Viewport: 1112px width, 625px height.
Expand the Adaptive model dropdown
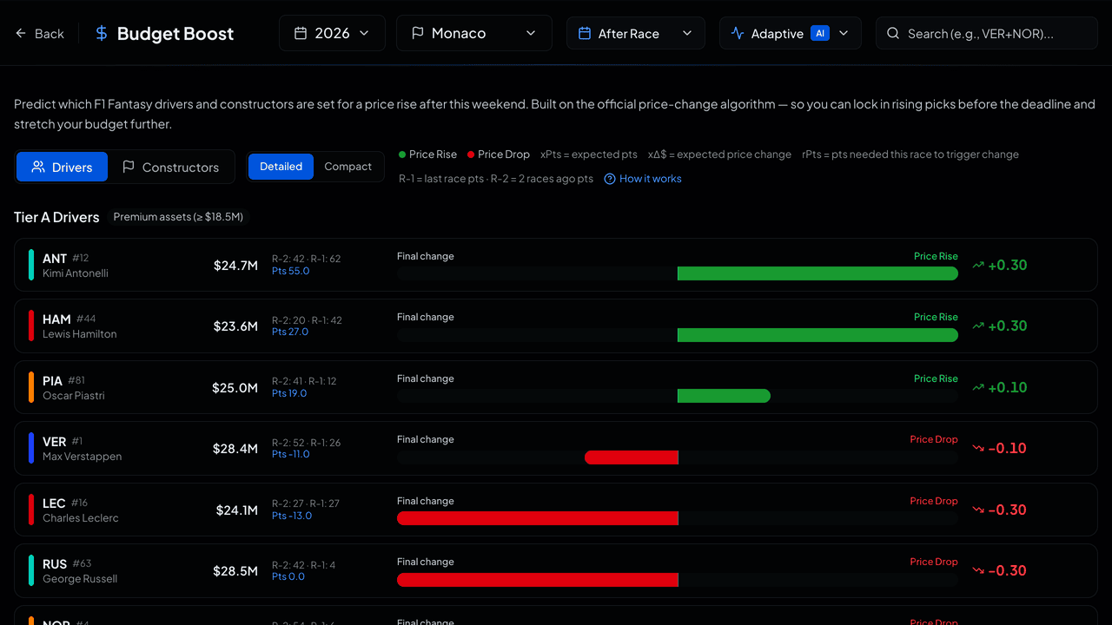tap(790, 33)
